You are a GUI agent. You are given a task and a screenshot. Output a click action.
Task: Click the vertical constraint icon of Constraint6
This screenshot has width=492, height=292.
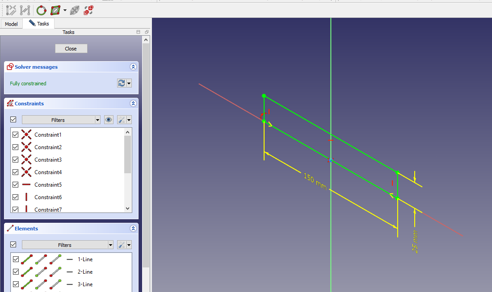click(26, 197)
